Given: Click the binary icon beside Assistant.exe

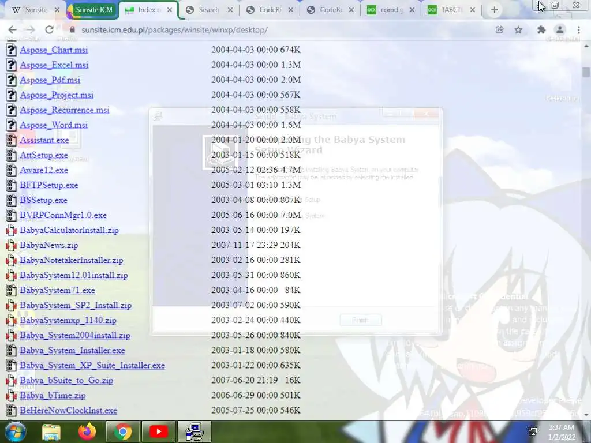Looking at the screenshot, I should coord(12,140).
